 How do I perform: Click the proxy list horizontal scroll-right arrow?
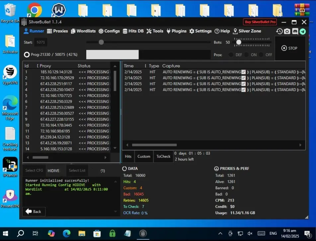106,157
